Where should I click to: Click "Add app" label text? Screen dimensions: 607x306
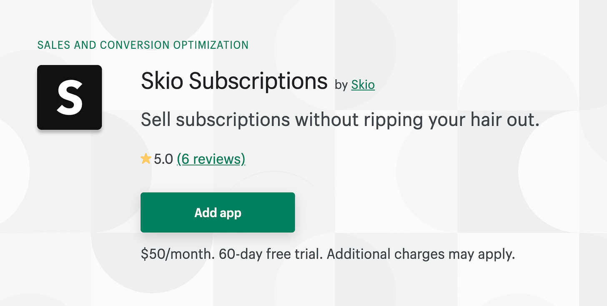[218, 213]
